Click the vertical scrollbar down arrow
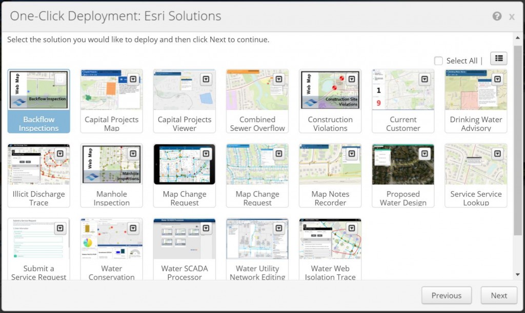 518,275
